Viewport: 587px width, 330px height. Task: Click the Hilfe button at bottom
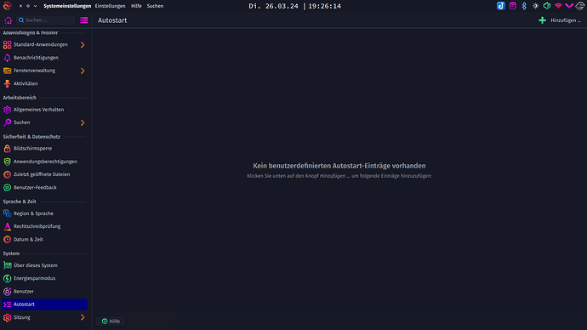pos(111,321)
